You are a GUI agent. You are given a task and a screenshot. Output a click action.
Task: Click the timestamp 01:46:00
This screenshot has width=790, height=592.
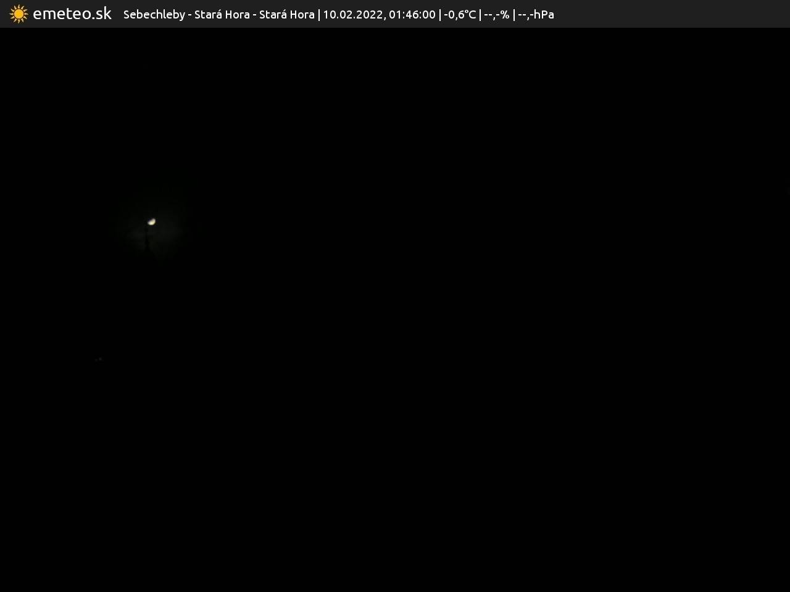click(x=412, y=14)
